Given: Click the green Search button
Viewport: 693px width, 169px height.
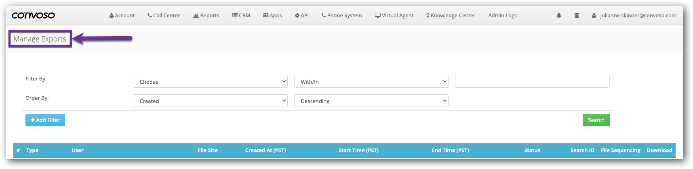Looking at the screenshot, I should [x=596, y=120].
